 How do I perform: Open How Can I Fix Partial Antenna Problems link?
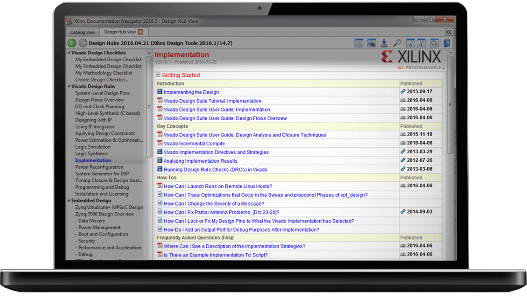tap(221, 212)
